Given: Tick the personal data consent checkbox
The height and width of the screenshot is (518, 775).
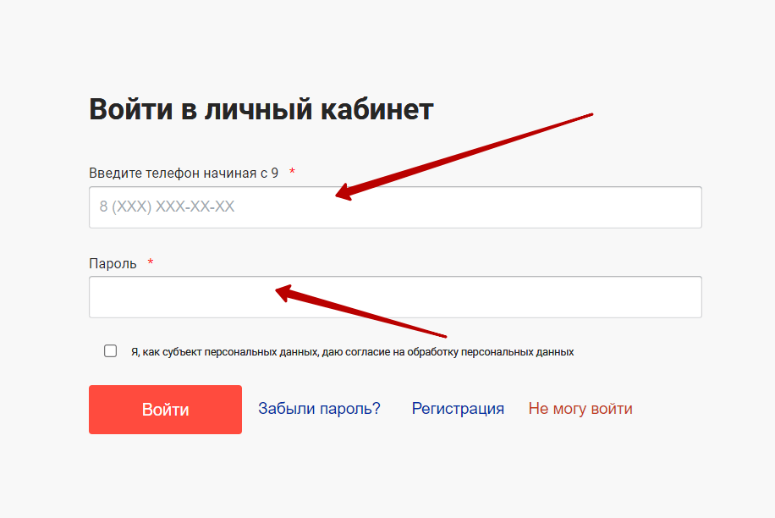Looking at the screenshot, I should click(x=111, y=351).
